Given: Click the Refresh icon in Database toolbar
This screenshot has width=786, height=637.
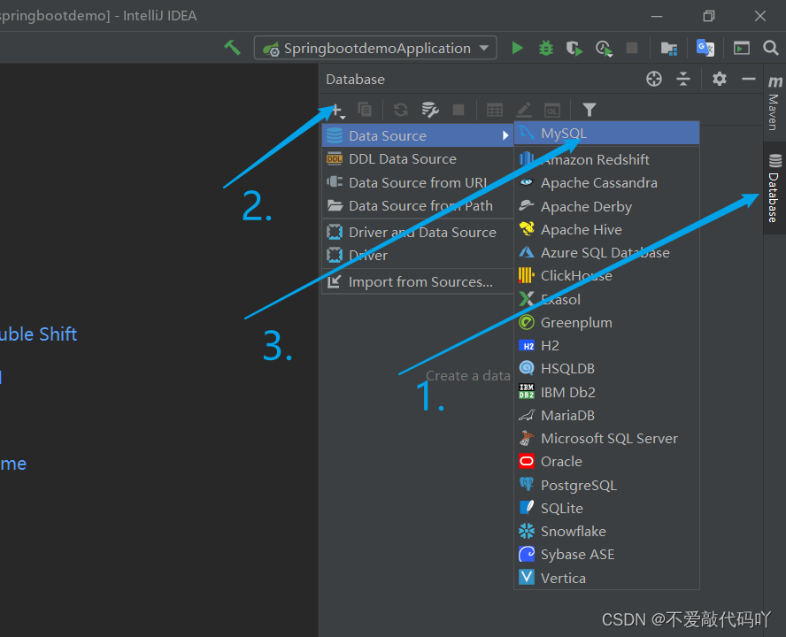Looking at the screenshot, I should tap(400, 109).
